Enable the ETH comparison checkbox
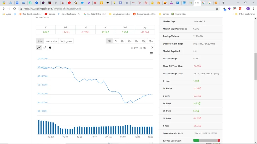The image size is (257, 144). [x=141, y=48]
